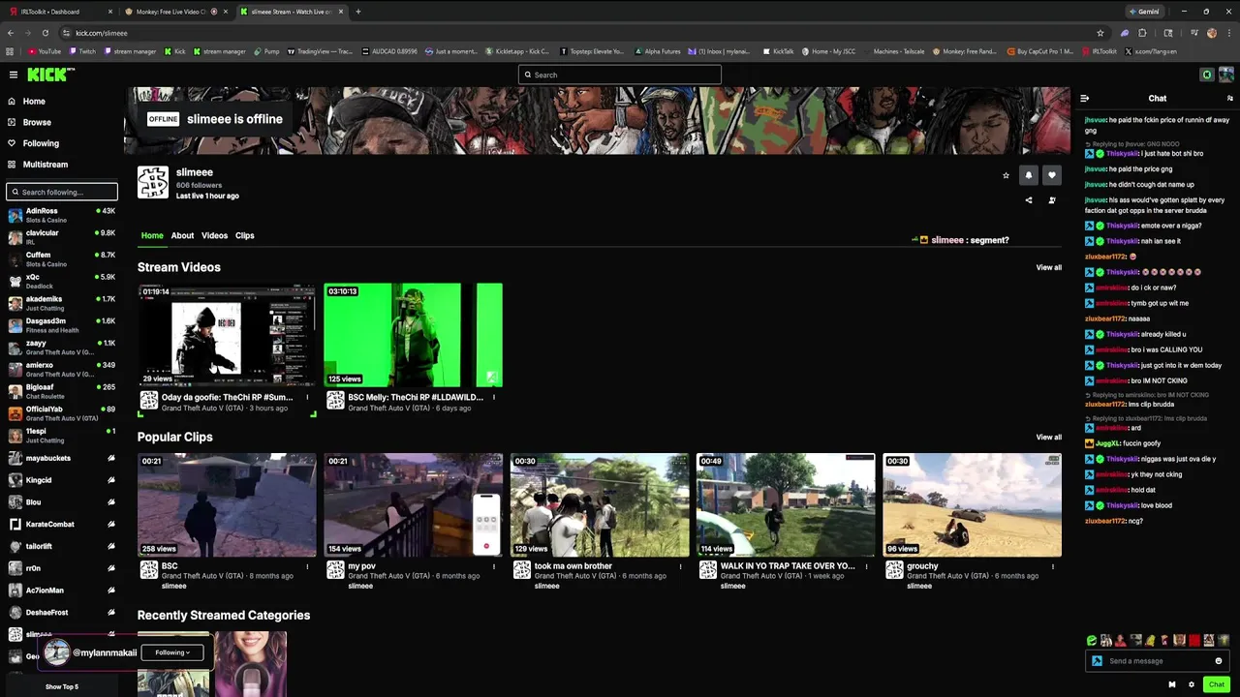Switch to the Videos tab
The width and height of the screenshot is (1240, 697).
click(x=214, y=235)
